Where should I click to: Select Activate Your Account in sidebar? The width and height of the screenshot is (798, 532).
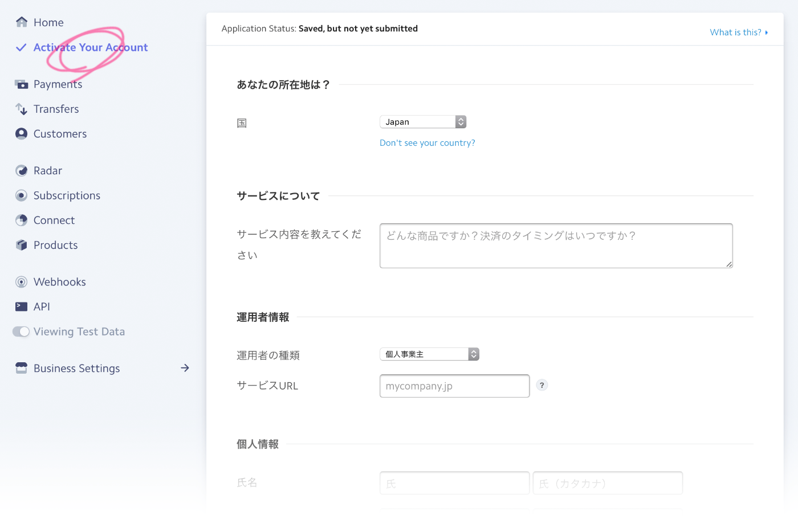tap(91, 47)
